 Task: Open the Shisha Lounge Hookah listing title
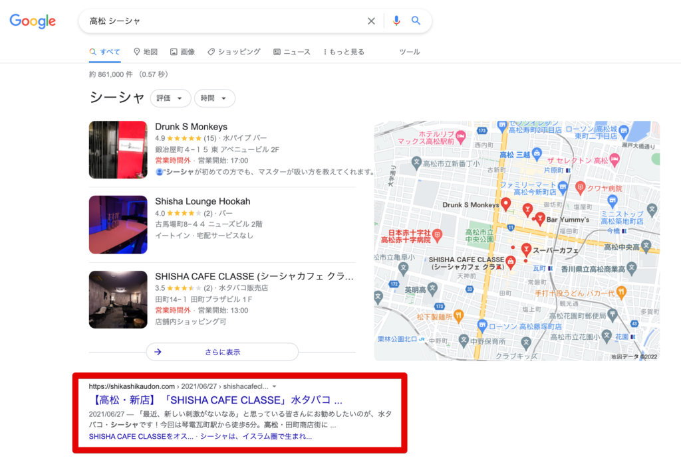[203, 201]
